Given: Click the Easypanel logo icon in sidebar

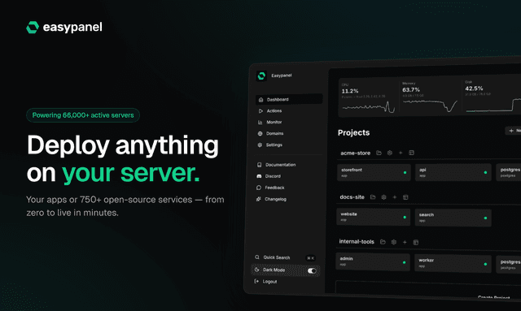Looking at the screenshot, I should 261,76.
